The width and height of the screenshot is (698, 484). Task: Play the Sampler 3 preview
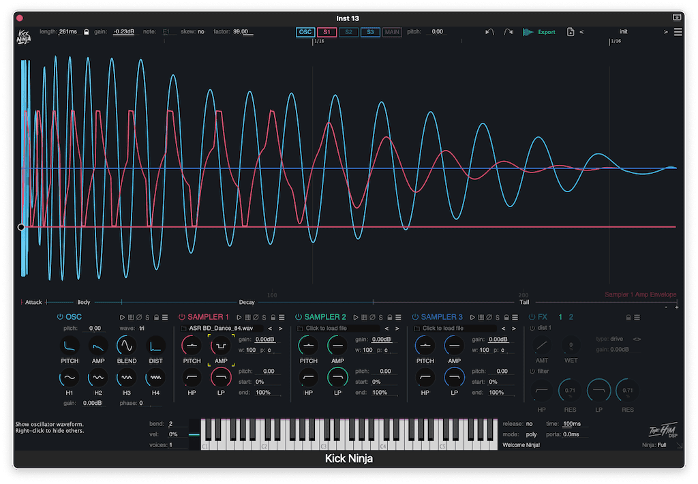(x=472, y=318)
